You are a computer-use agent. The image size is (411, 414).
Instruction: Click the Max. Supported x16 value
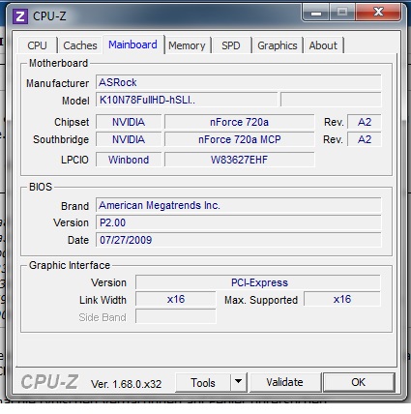pyautogui.click(x=342, y=299)
